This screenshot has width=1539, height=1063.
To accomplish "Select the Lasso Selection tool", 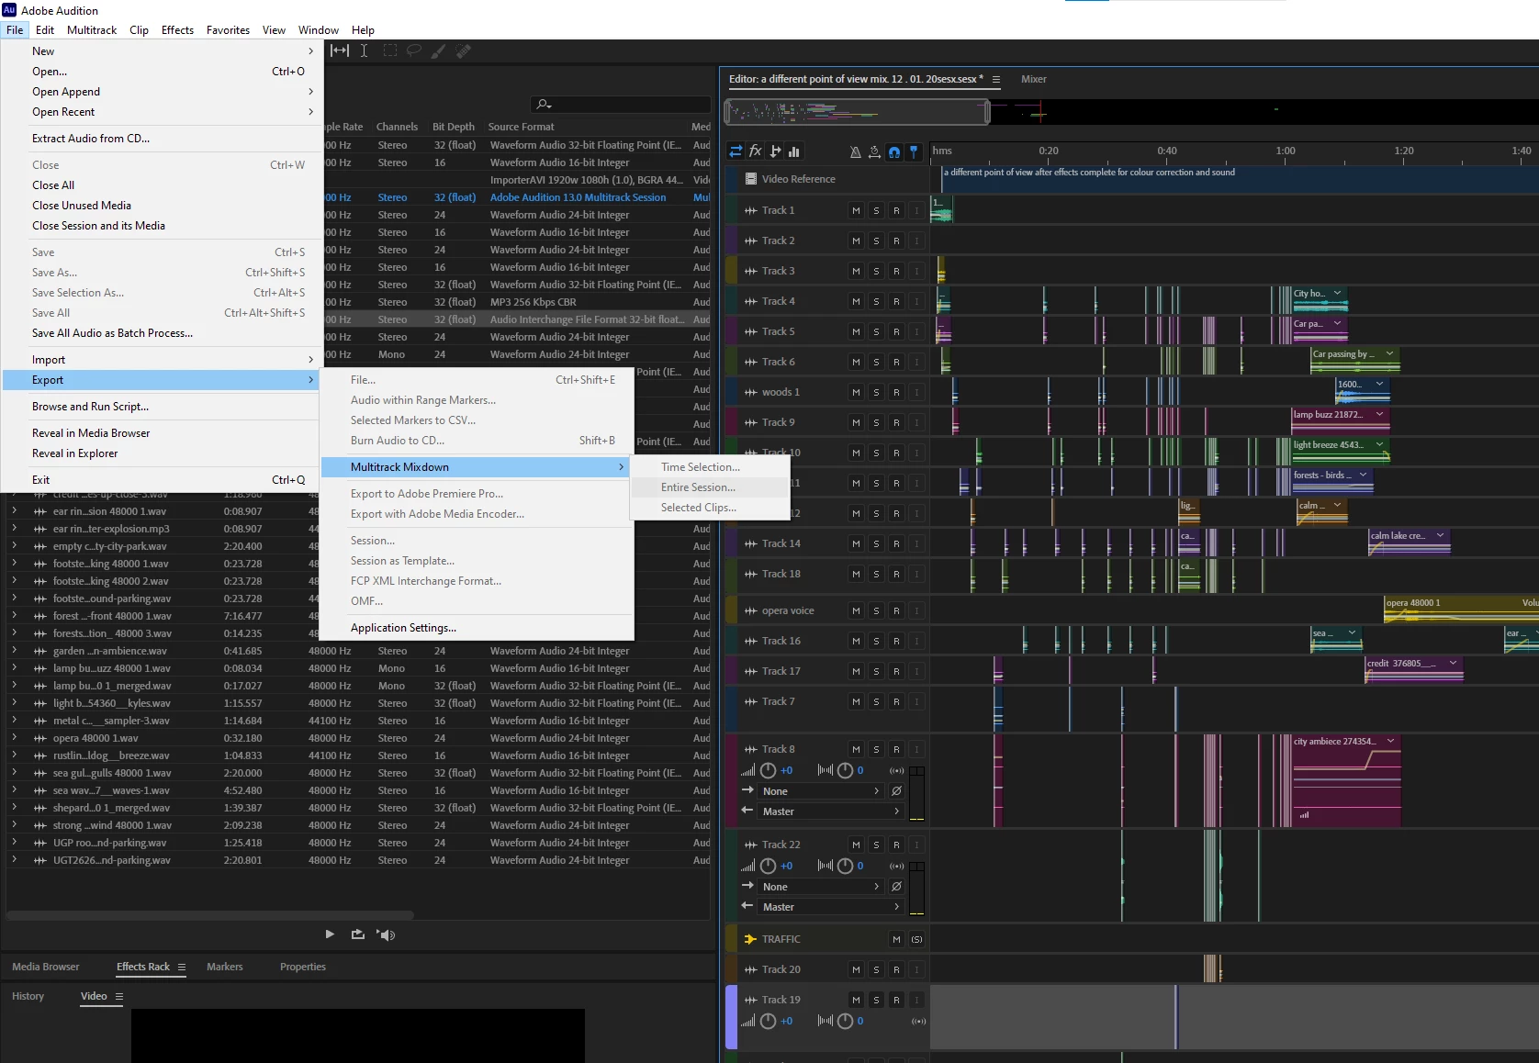I will [414, 50].
